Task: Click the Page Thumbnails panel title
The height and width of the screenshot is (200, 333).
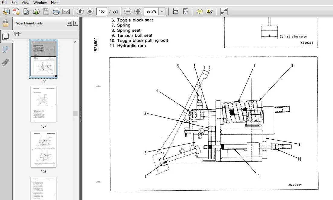Action: coord(28,23)
